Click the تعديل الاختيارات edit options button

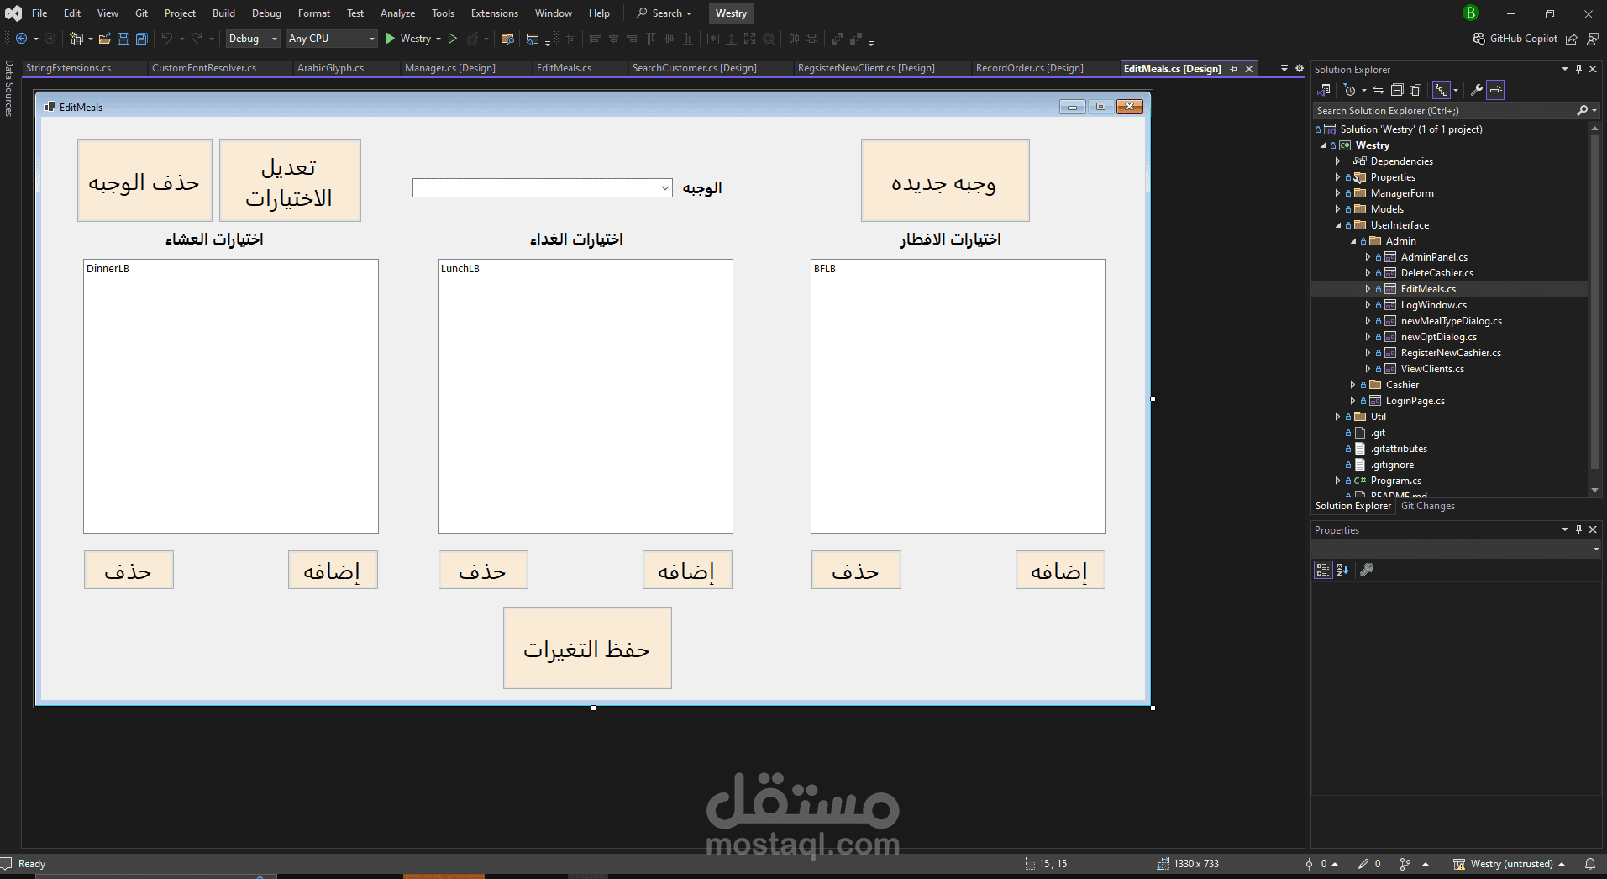coord(290,181)
